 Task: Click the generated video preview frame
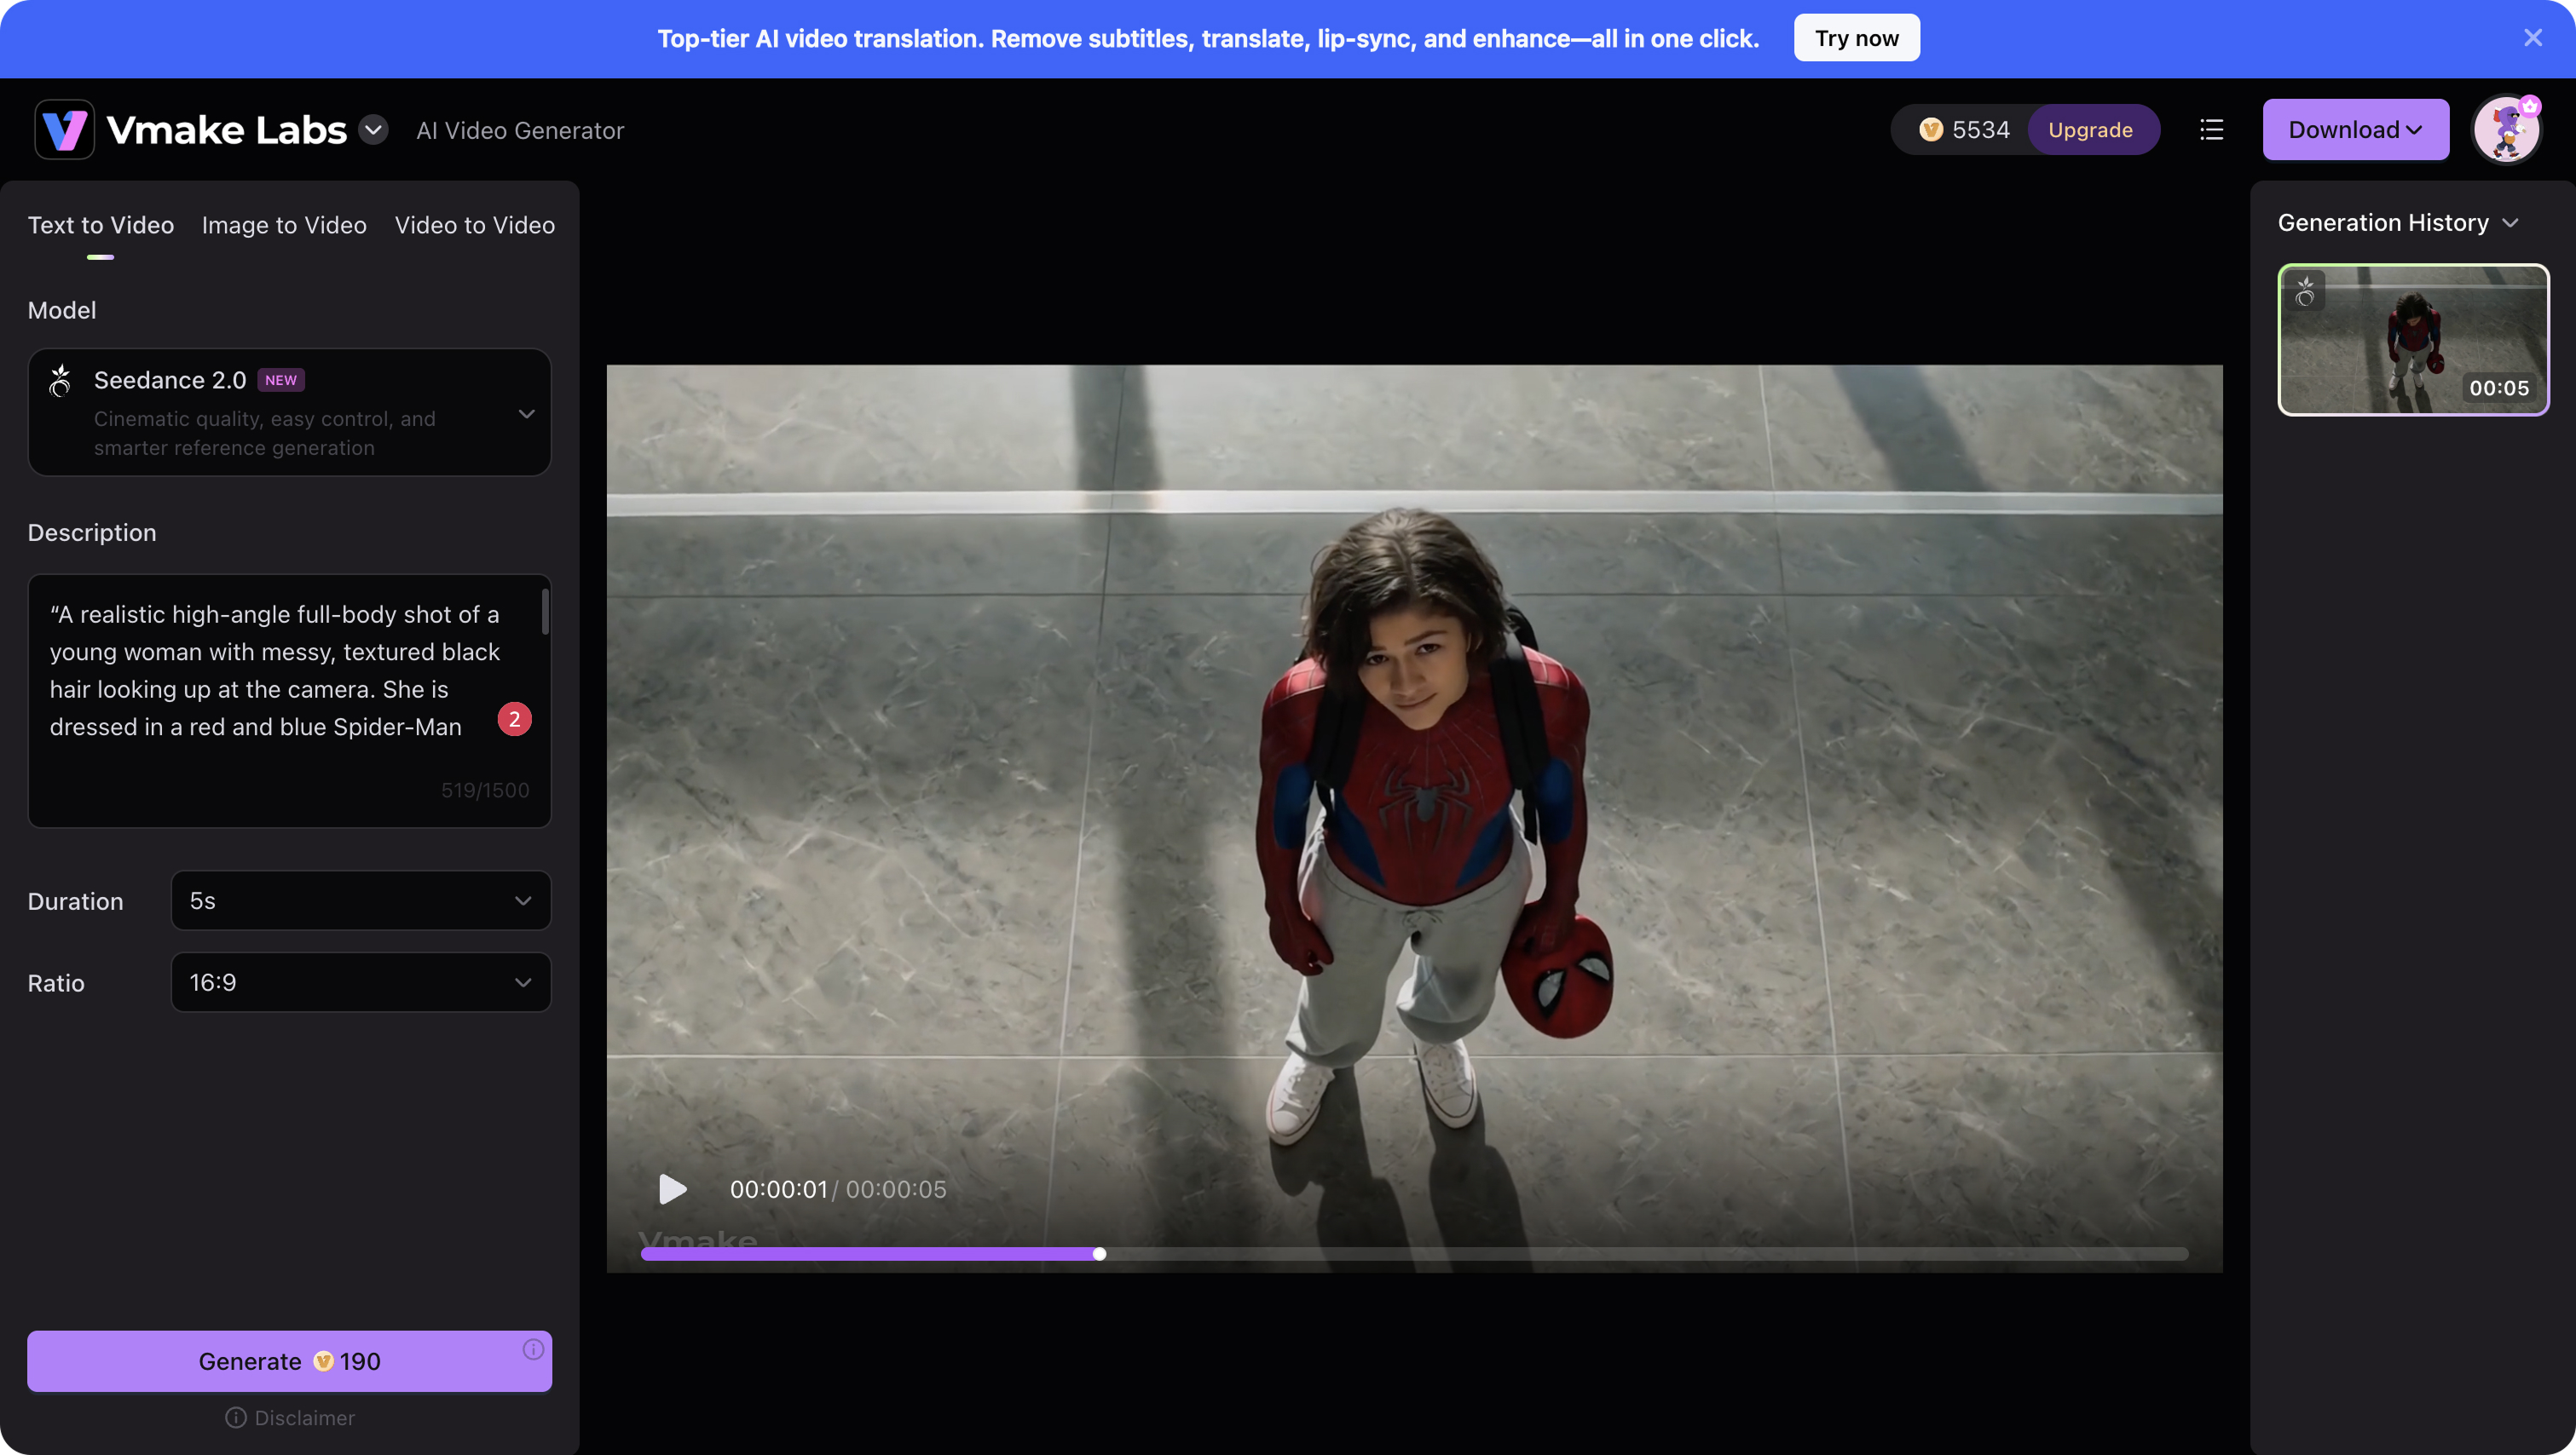click(1414, 820)
